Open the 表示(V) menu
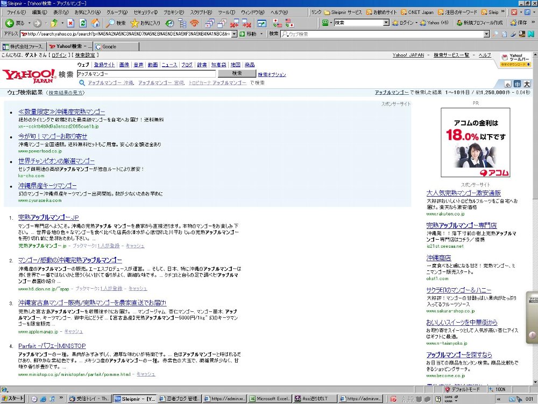Image resolution: width=538 pixels, height=404 pixels. click(61, 12)
